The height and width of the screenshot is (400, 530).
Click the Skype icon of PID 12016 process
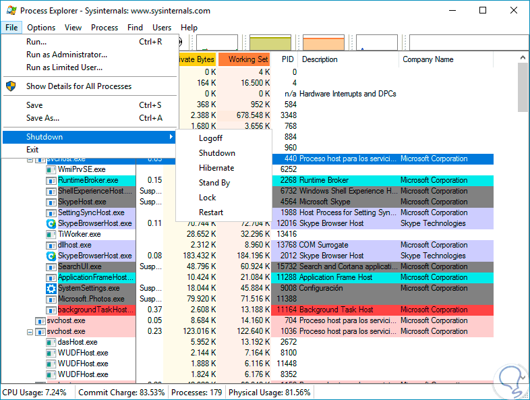pos(51,223)
